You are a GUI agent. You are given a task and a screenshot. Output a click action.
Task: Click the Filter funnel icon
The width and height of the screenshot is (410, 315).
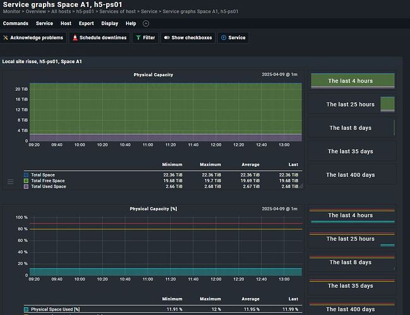pyautogui.click(x=138, y=38)
